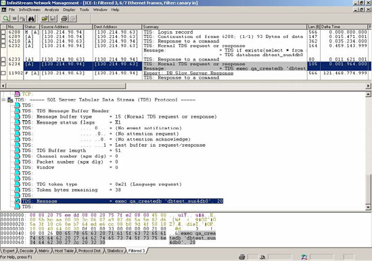Click the magnifying glass toolbar icon

coord(6,18)
